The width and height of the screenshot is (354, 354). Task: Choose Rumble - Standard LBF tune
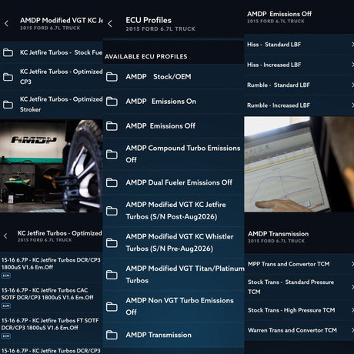[x=299, y=85]
